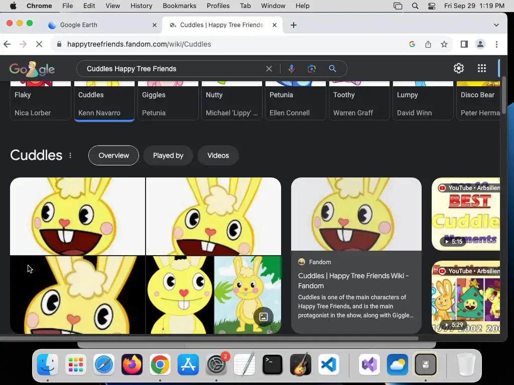Select the Videos chip

(x=218, y=155)
